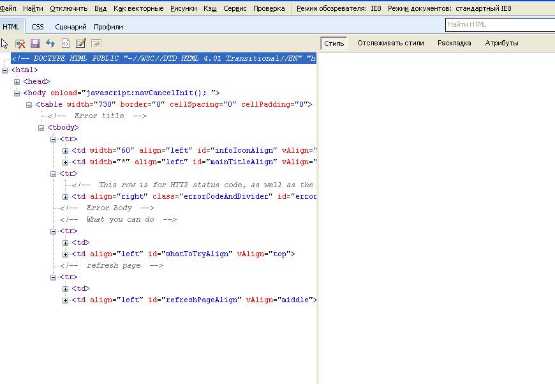Select the "Error title" comment
The width and height of the screenshot is (555, 384).
[x=97, y=116]
